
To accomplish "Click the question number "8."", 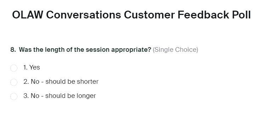I will pos(13,50).
